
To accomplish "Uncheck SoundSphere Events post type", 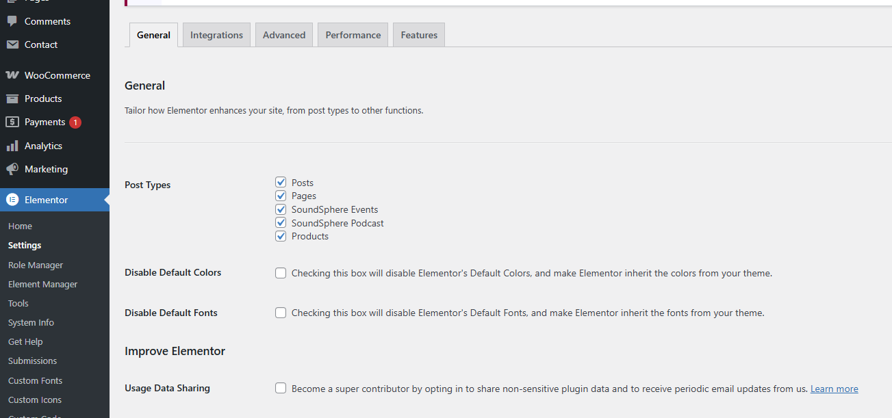I will pos(281,209).
